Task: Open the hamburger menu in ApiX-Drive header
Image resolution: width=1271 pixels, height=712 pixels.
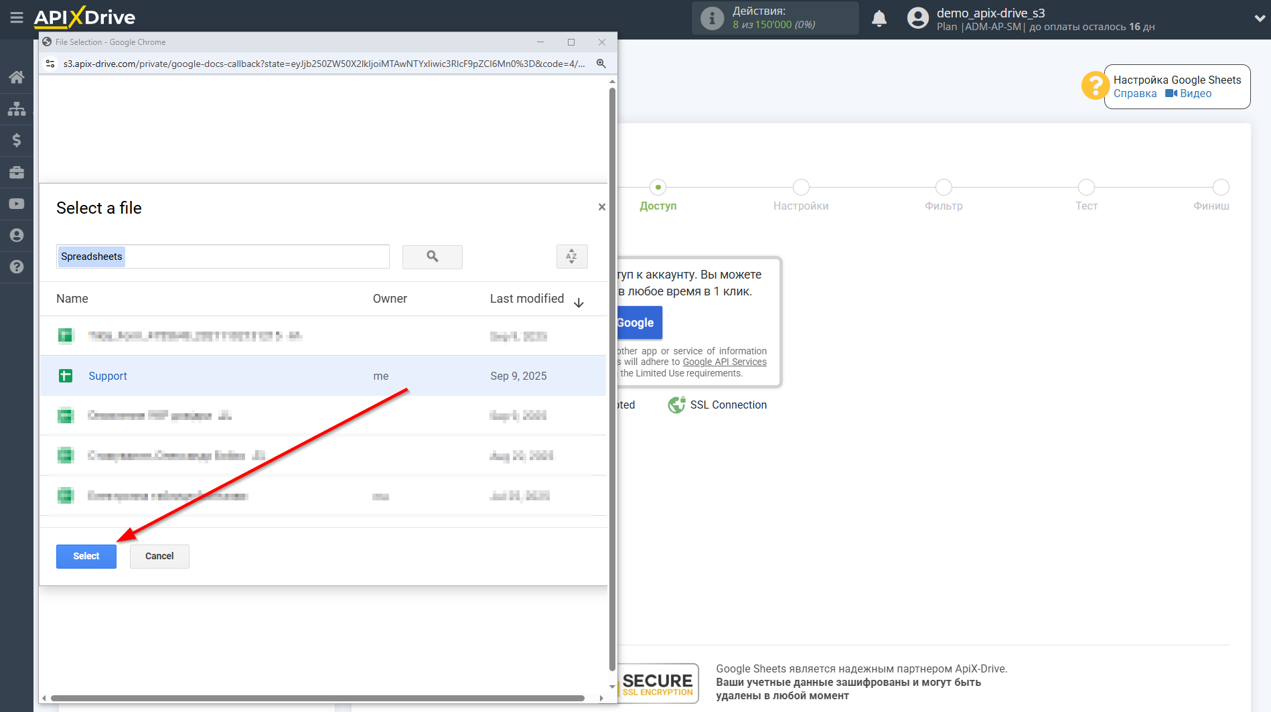Action: pos(17,17)
